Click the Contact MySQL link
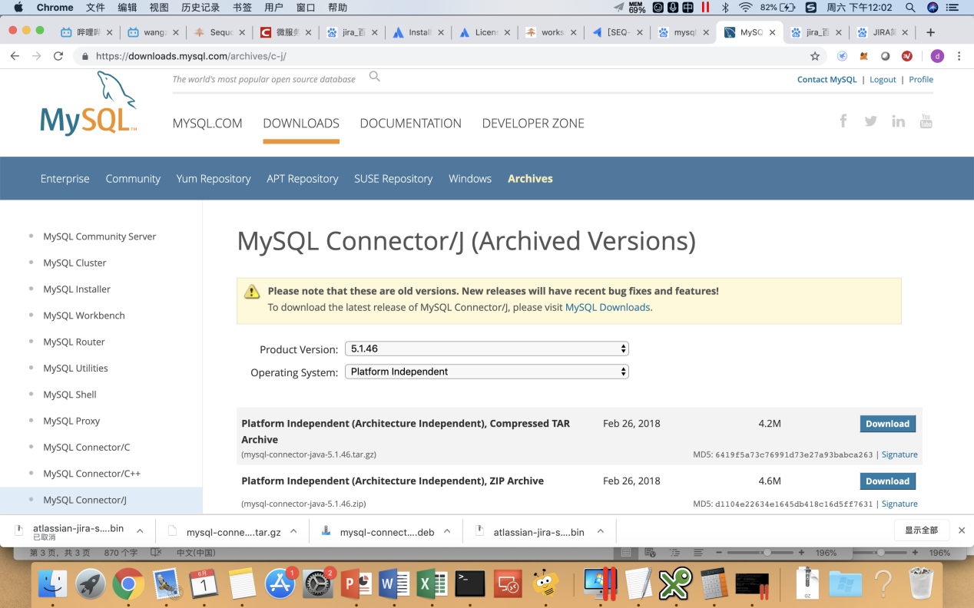The image size is (974, 608). tap(827, 79)
